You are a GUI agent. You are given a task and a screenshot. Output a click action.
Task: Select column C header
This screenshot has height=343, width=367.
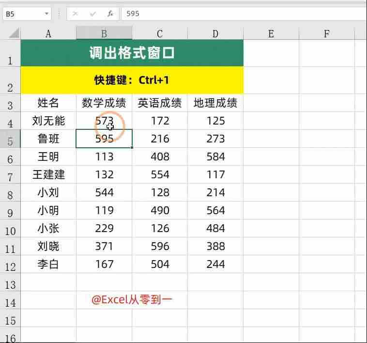pyautogui.click(x=160, y=33)
